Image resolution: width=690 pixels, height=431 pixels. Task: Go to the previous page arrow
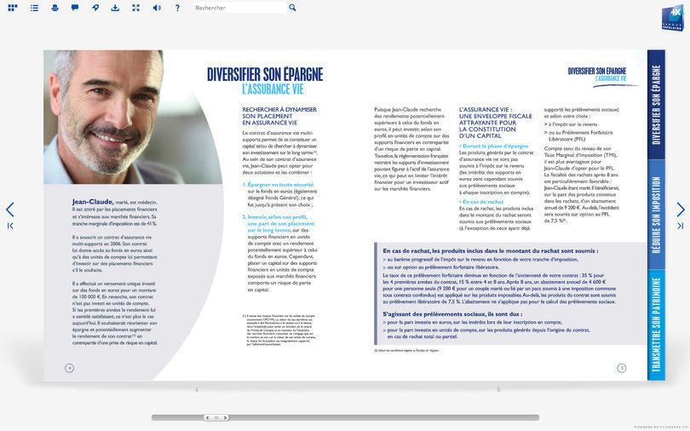coord(10,210)
